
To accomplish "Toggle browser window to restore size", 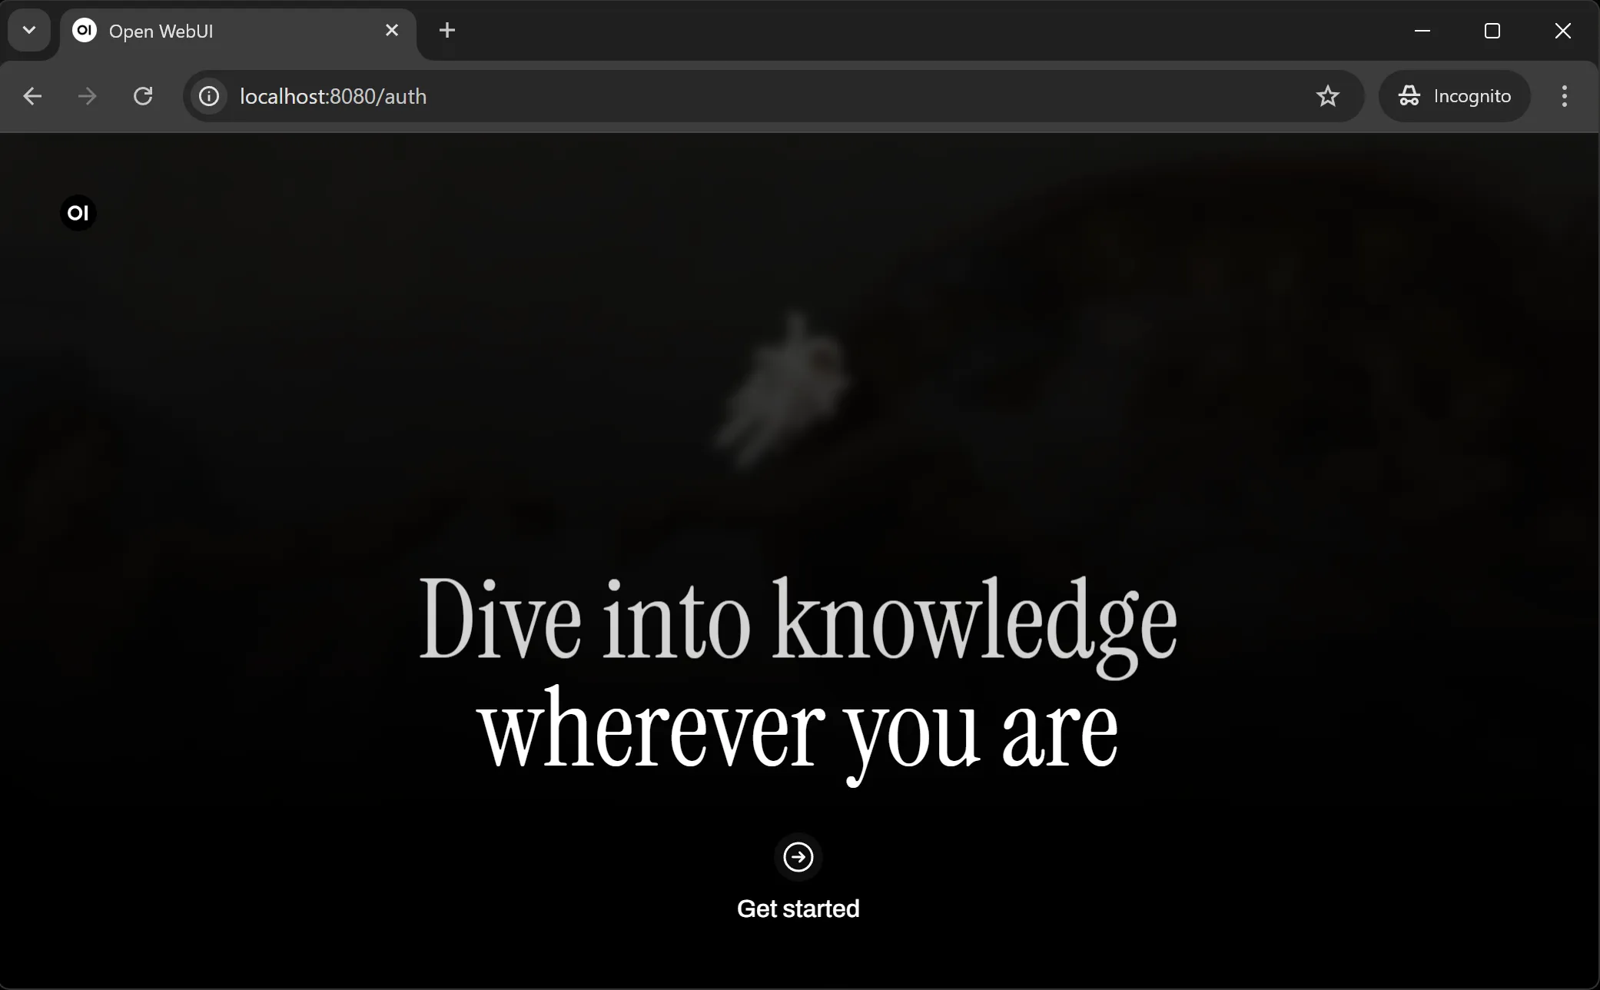I will point(1493,31).
